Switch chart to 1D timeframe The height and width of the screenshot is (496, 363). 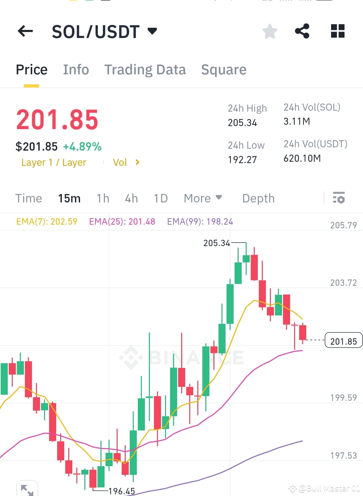point(160,198)
